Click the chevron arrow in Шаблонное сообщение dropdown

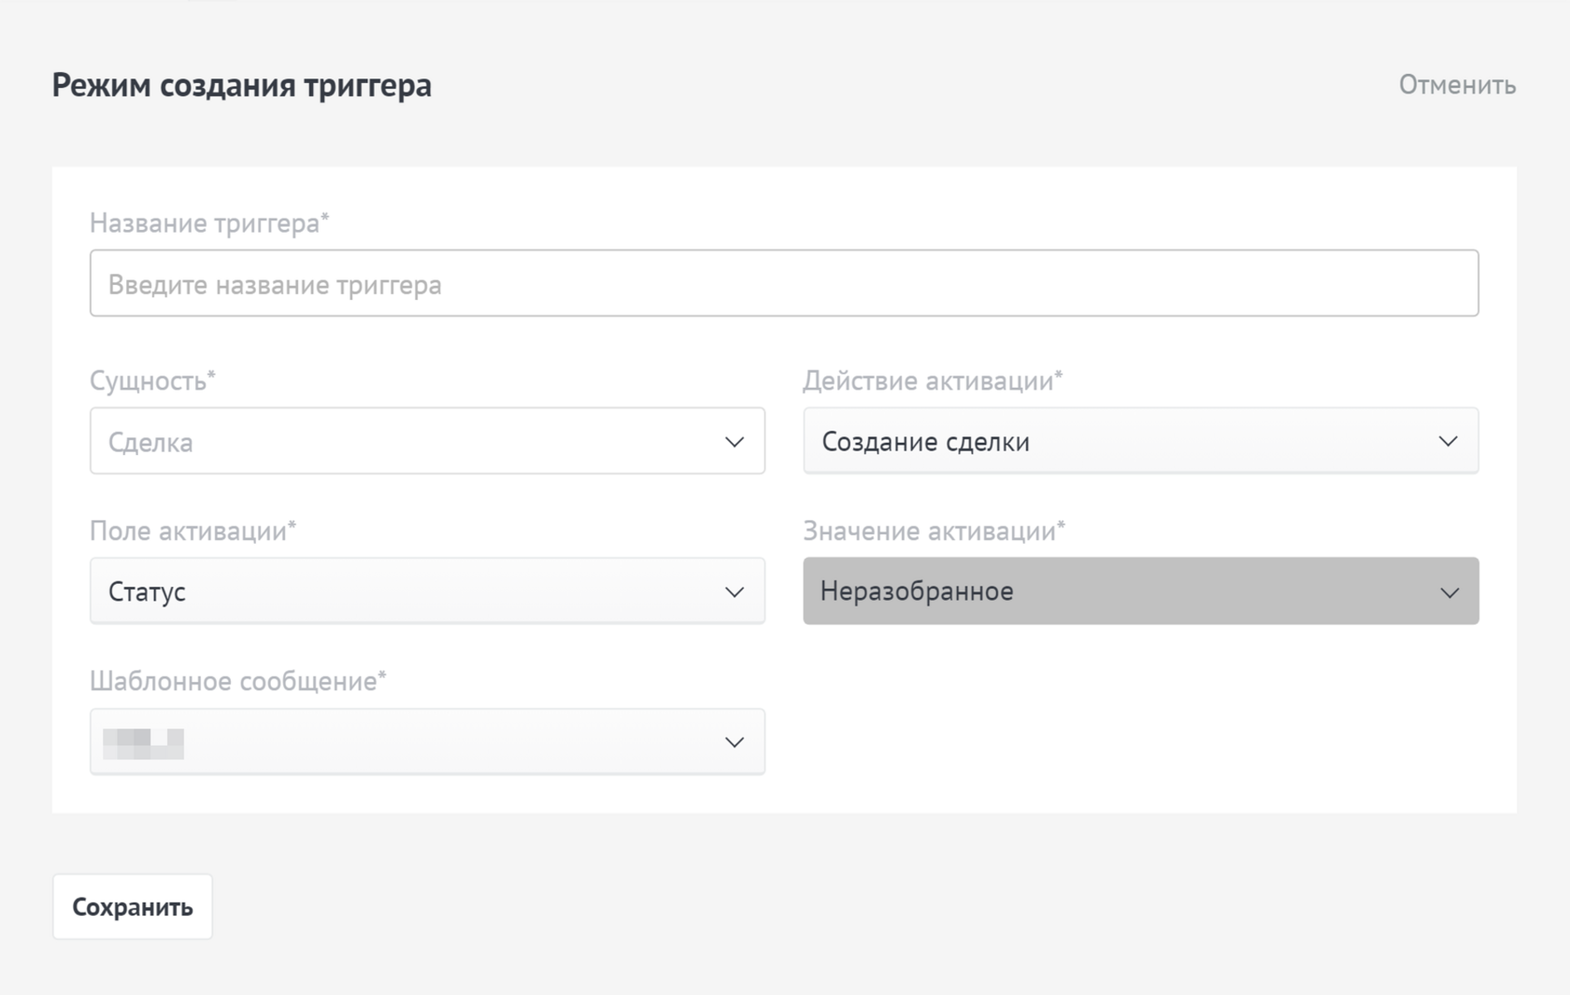[735, 743]
